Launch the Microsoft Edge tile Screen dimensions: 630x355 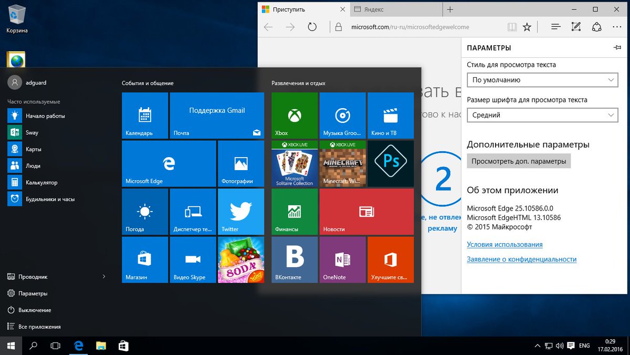[x=169, y=163]
